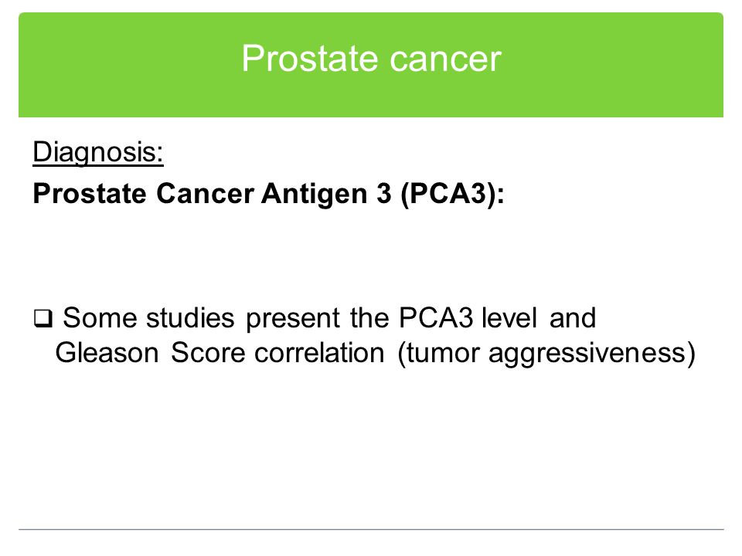Click the underlined 'Diagnosis:' heading
This screenshot has height=556, width=742.
(x=98, y=153)
